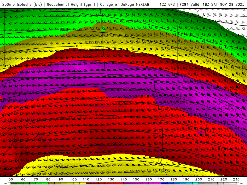The width and height of the screenshot is (247, 185).
Task: Click the 10020 height contour label
Action: click(63, 30)
